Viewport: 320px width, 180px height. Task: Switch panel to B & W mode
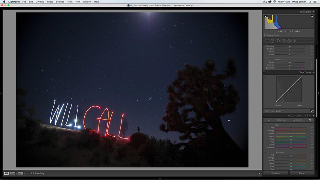[x=308, y=116]
